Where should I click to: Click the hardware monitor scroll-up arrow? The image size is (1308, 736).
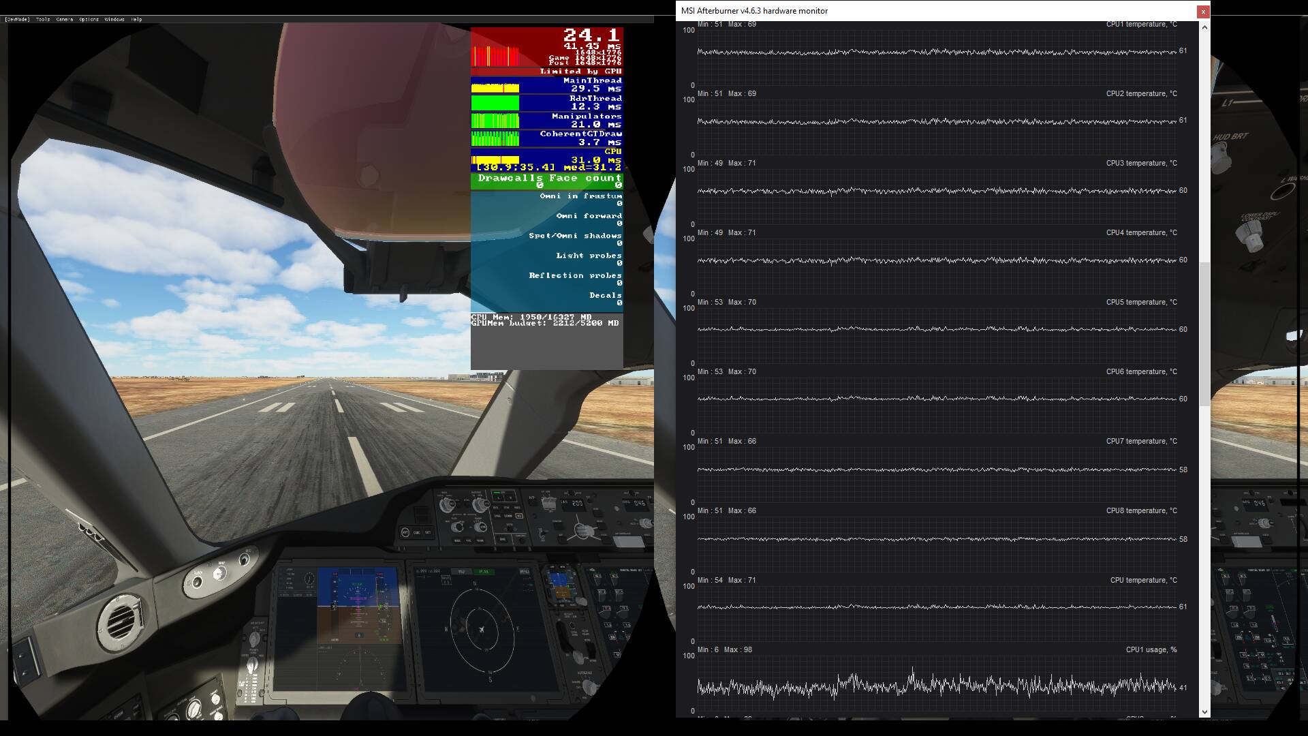[x=1204, y=27]
